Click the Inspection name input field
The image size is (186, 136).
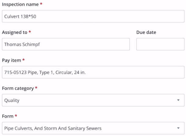point(93,16)
